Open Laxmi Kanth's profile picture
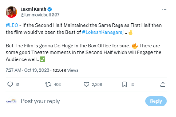 pos(11,12)
